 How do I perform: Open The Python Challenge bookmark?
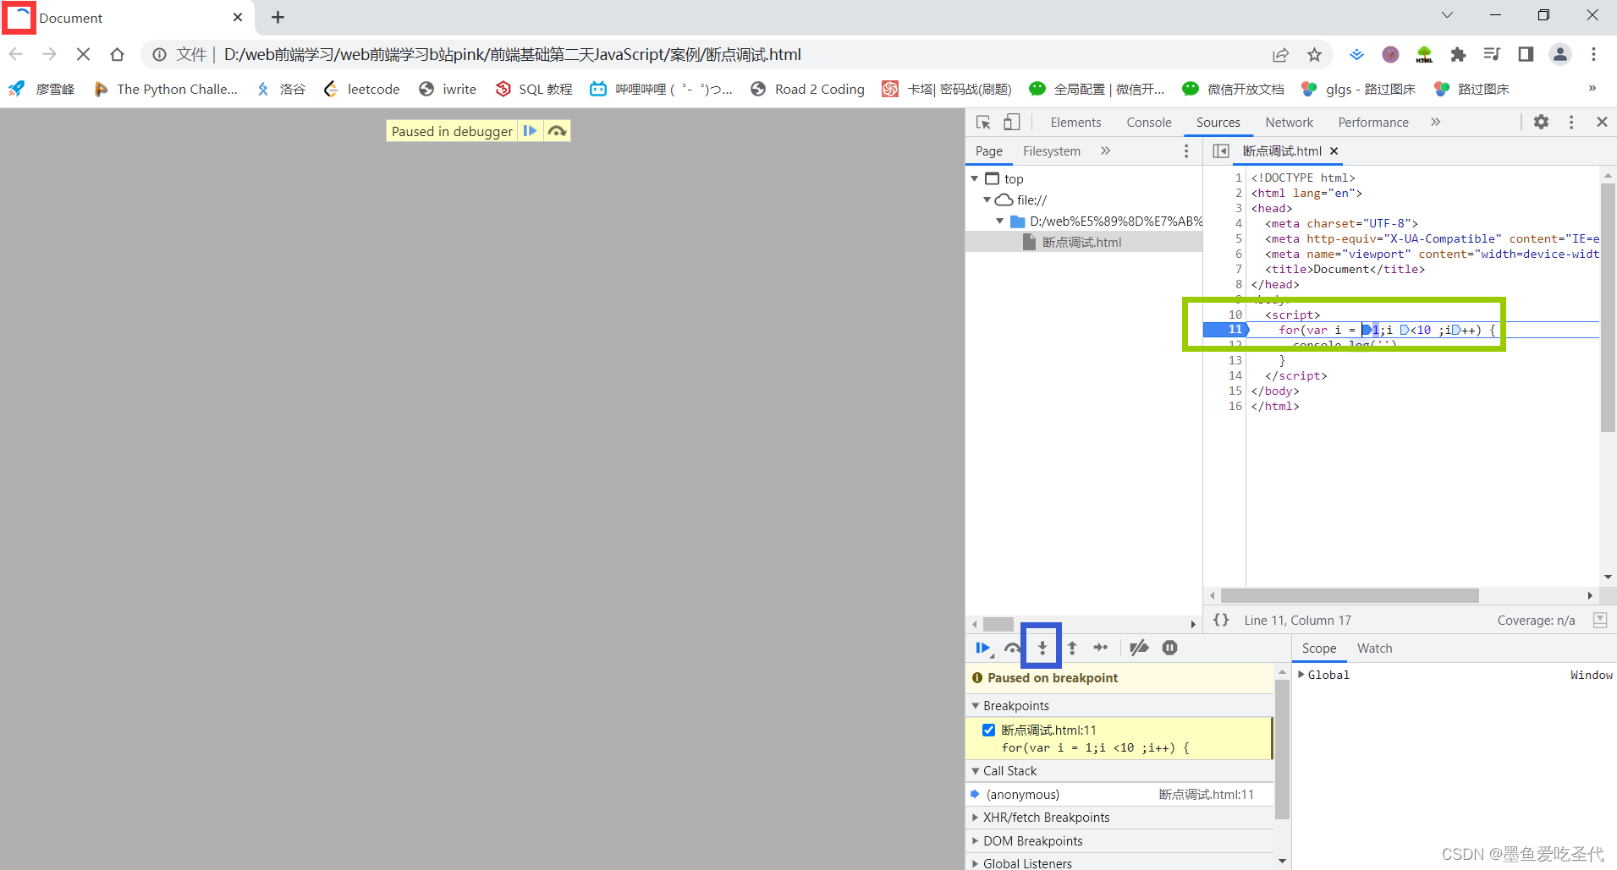[x=166, y=89]
